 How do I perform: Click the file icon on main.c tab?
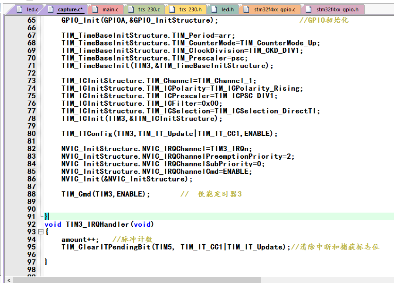95,9
